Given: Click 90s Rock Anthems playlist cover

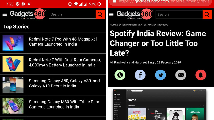Looking at the screenshot, I should pos(156,114).
